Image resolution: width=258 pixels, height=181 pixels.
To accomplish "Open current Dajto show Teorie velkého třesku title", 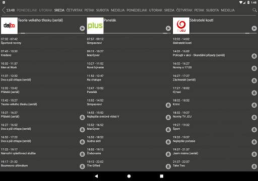I will tap(40, 20).
